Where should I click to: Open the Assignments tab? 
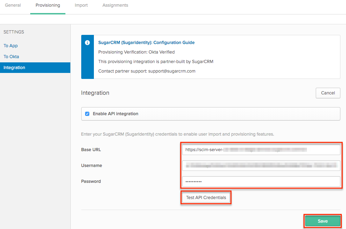point(115,5)
